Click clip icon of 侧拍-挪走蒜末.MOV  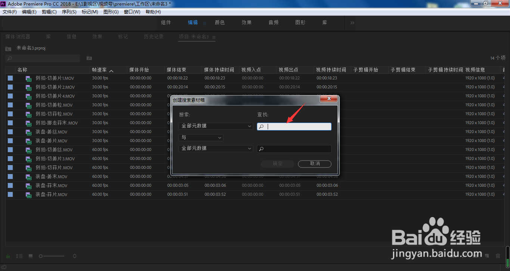(28, 123)
